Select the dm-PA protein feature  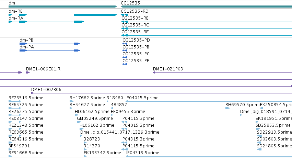point(27,47)
